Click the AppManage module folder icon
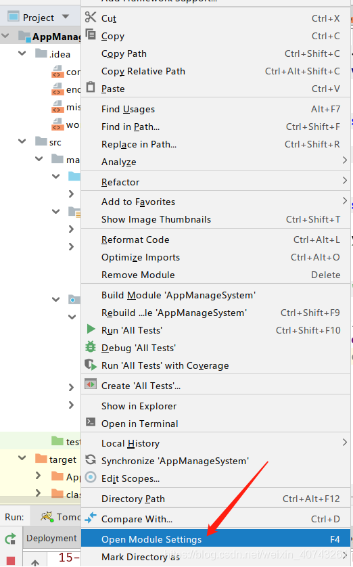Viewport: 353px width, 567px height. [24, 36]
